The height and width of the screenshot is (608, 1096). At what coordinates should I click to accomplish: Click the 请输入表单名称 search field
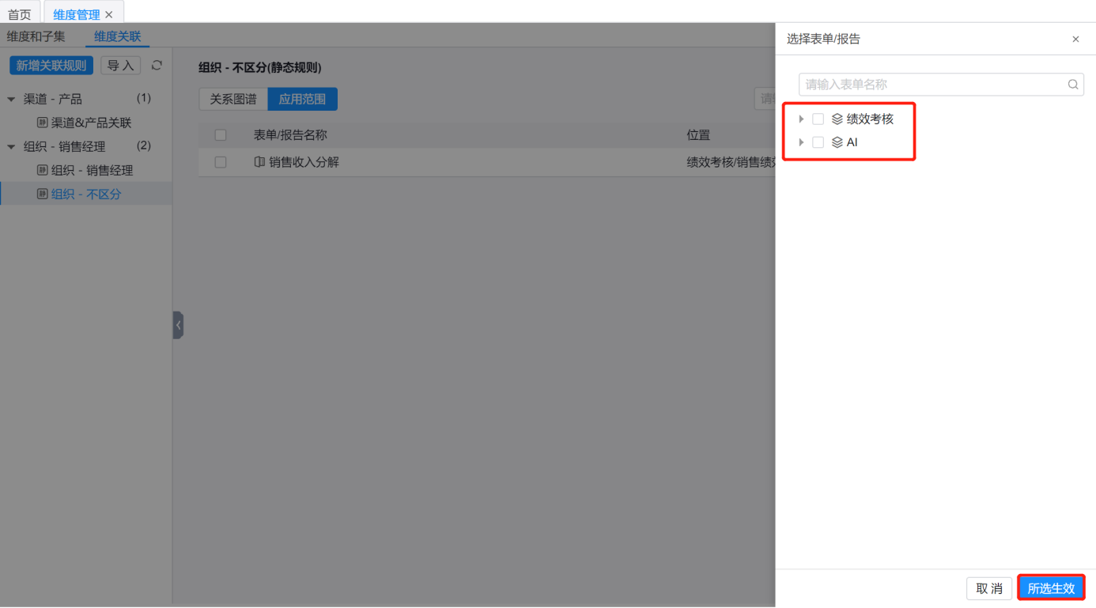[x=933, y=85]
